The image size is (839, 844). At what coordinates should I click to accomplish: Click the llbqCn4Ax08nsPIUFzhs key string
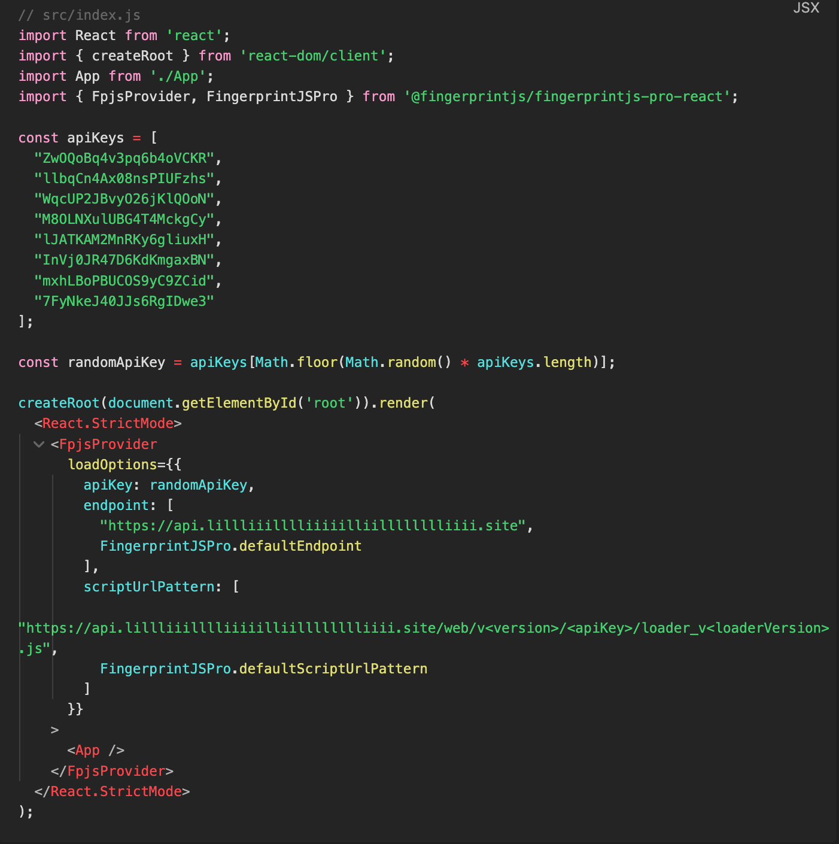pos(124,178)
